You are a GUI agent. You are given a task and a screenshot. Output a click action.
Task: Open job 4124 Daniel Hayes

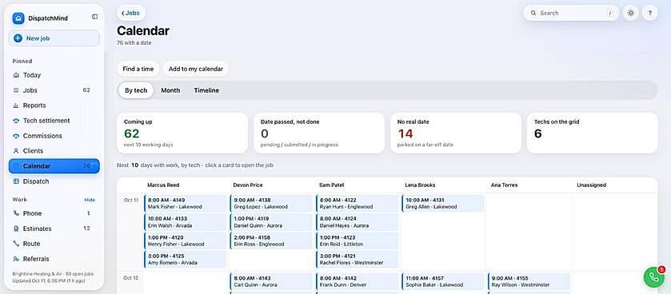[x=357, y=222]
